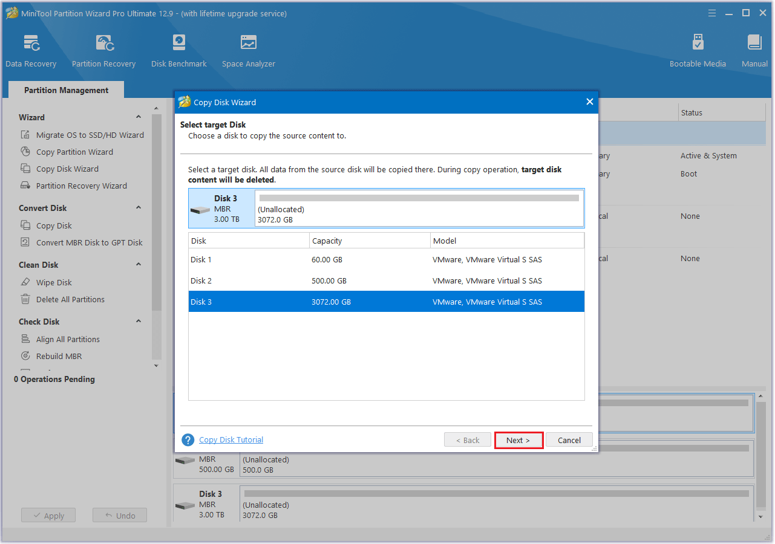Open Space Analyzer
The image size is (775, 544).
(x=248, y=51)
